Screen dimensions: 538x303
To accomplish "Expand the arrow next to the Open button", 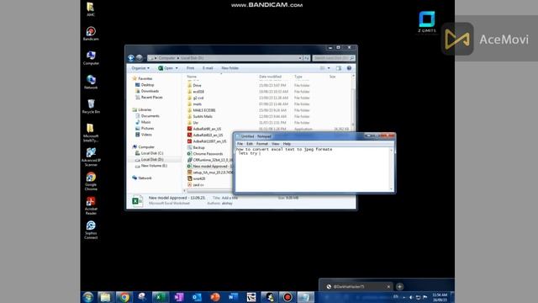I will click(177, 68).
